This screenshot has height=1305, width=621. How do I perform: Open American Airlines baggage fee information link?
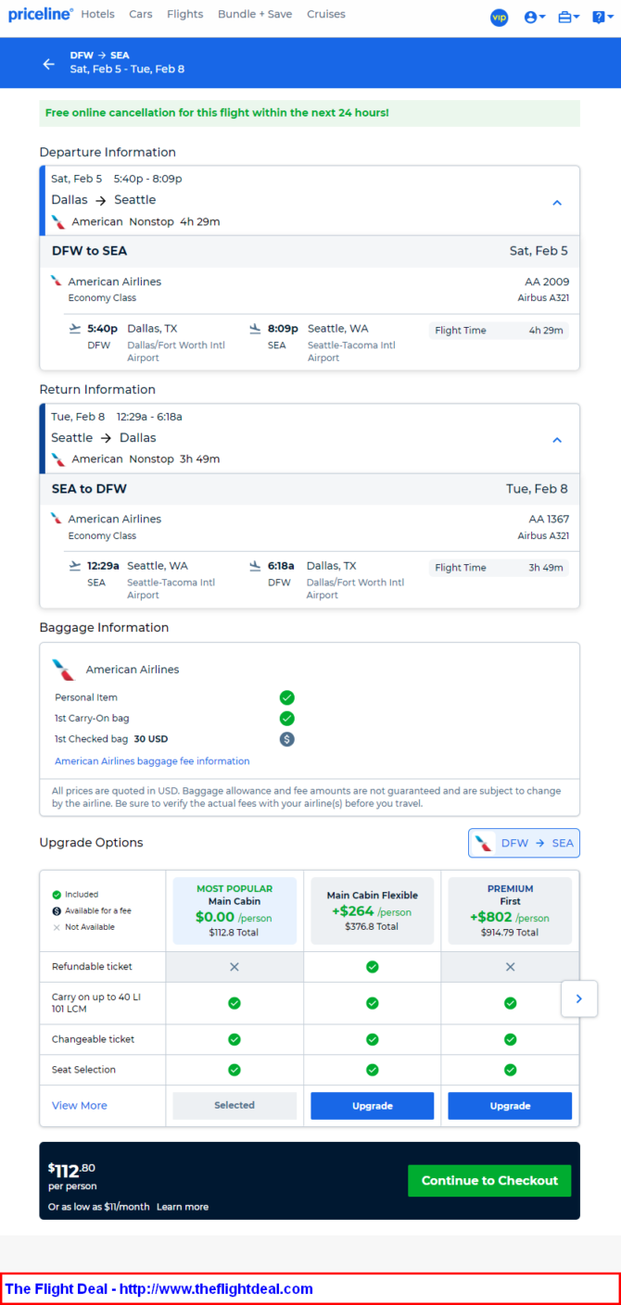pyautogui.click(x=152, y=761)
